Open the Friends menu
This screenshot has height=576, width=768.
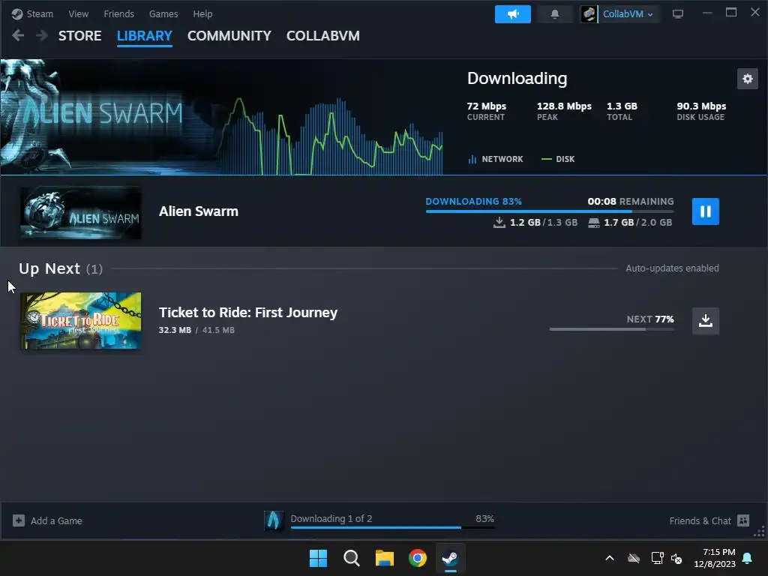click(x=118, y=13)
